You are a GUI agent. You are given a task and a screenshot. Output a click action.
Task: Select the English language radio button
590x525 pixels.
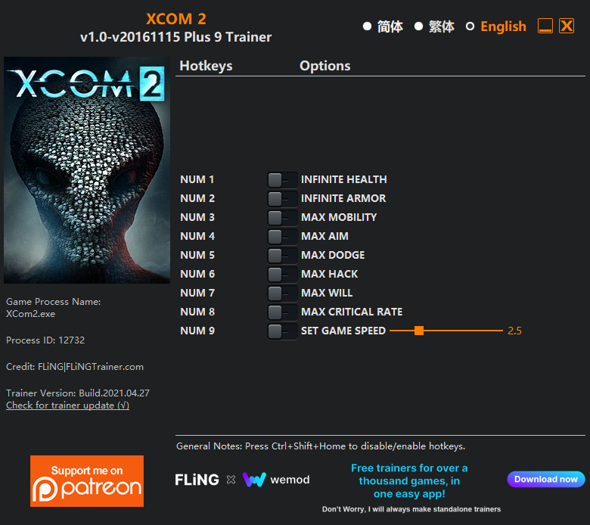(470, 26)
